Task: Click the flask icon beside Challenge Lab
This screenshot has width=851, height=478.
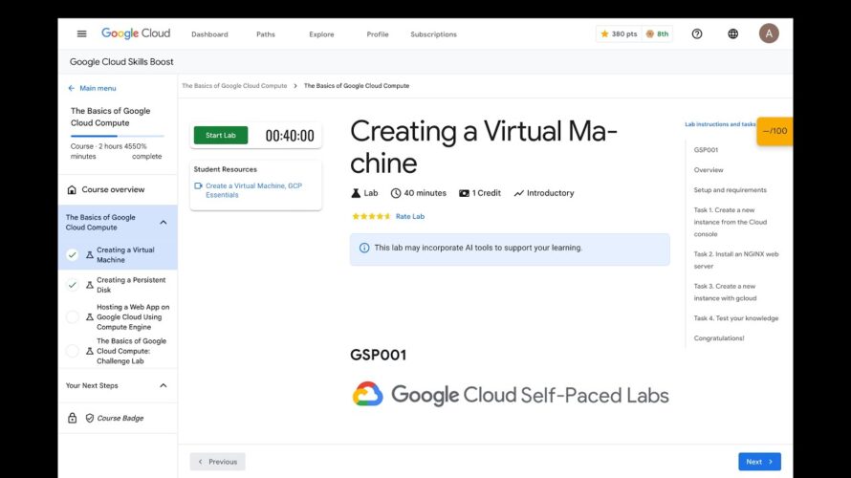Action: click(90, 351)
